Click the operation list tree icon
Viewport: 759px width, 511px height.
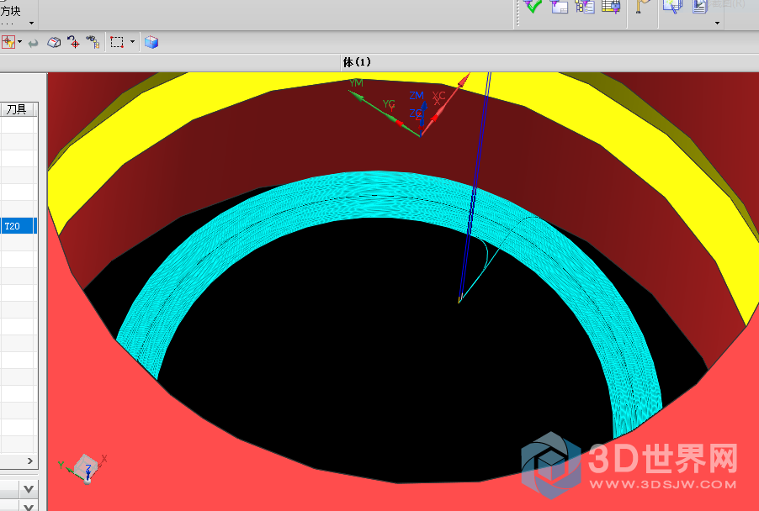[x=585, y=6]
